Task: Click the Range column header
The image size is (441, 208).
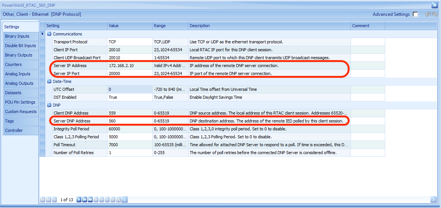Action: [x=170, y=26]
